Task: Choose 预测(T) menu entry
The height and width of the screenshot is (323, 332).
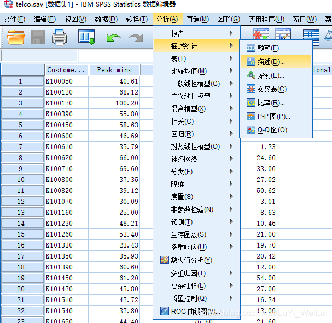Action: 197,222
